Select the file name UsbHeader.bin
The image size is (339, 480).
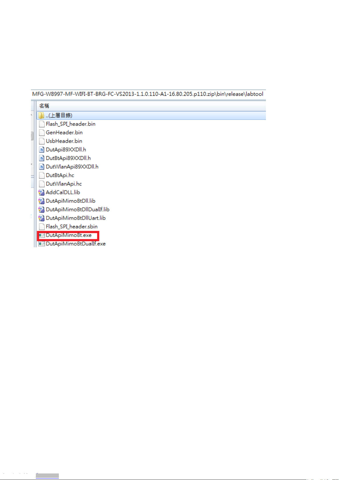[x=64, y=141]
